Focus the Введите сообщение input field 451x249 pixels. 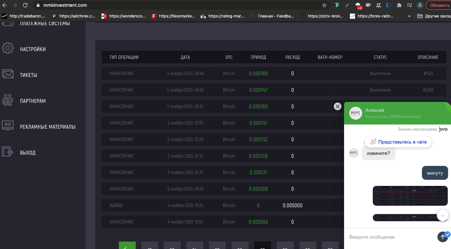[391, 237]
